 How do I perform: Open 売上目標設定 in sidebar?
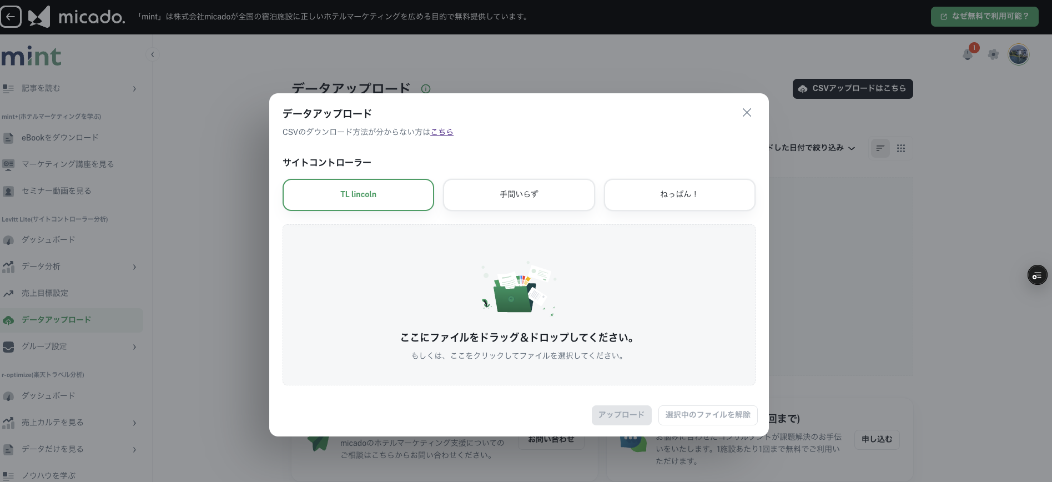(x=45, y=293)
